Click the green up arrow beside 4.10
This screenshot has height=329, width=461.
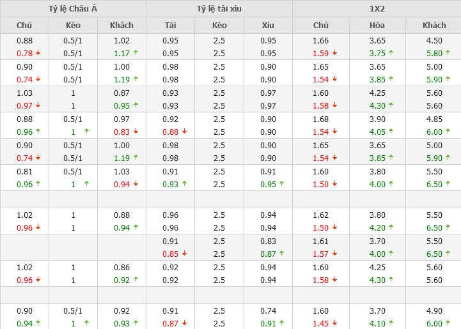(x=391, y=323)
